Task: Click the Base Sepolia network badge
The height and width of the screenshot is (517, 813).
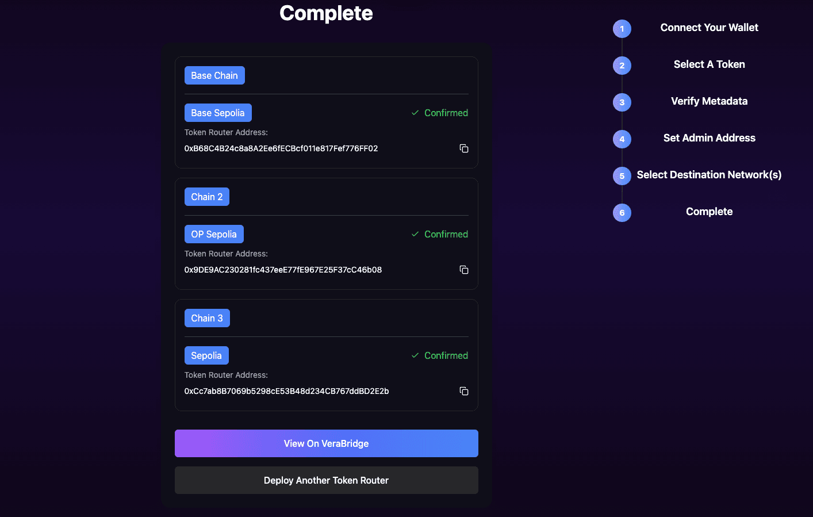Action: (218, 113)
